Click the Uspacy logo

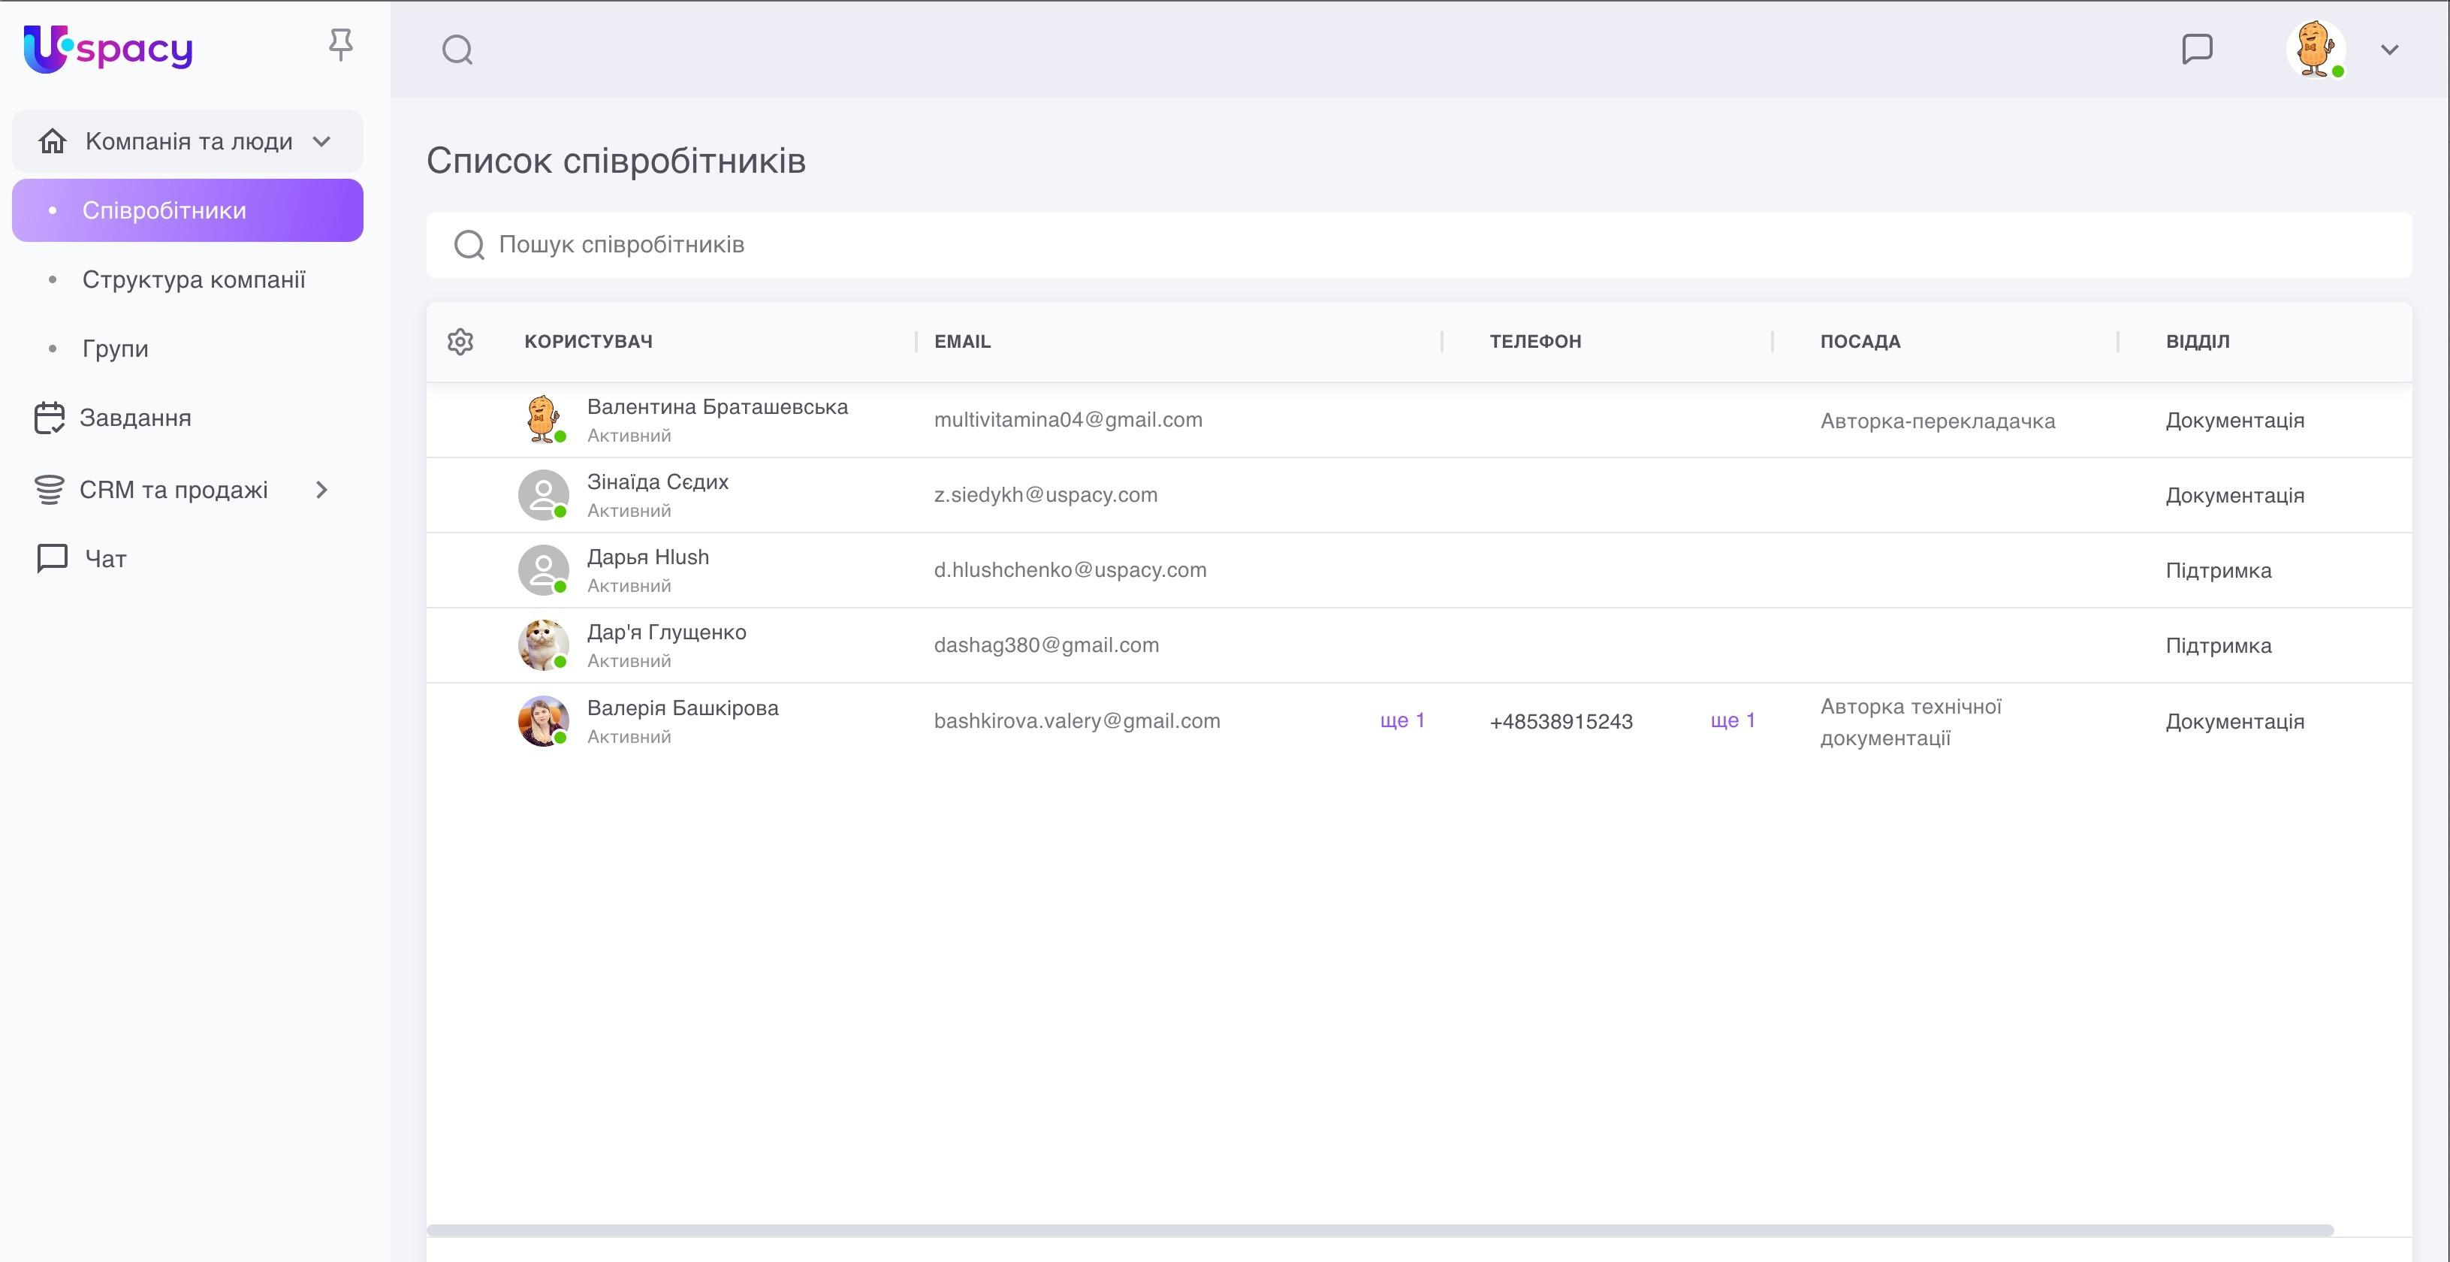107,49
